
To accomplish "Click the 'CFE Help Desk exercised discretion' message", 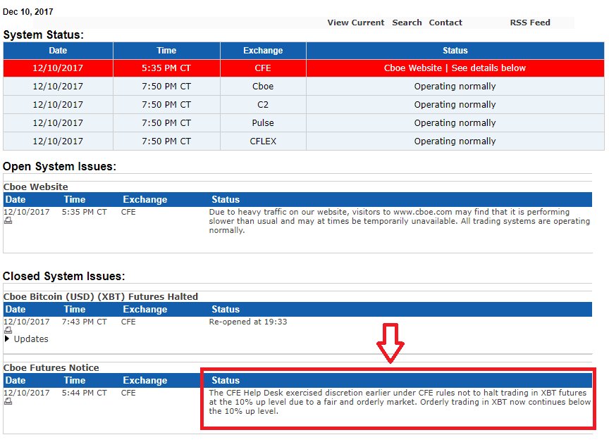I will click(x=400, y=402).
